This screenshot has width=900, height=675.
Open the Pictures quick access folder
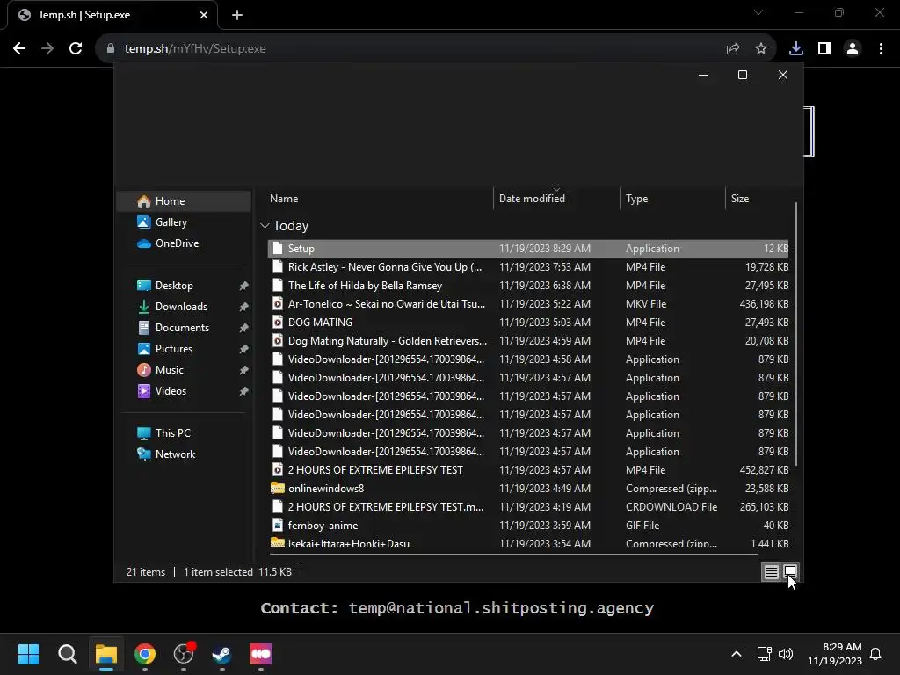(x=174, y=349)
